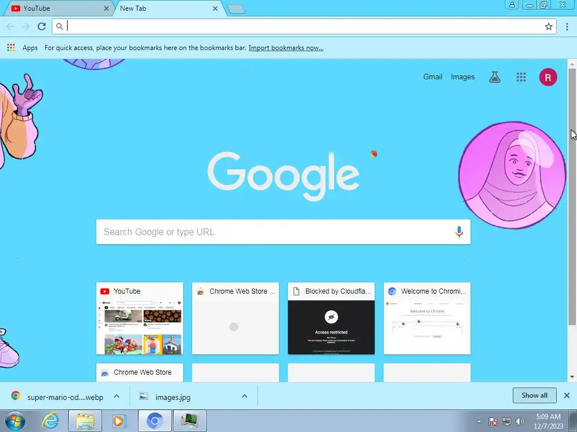Open the clock showing 5:09 AM
The height and width of the screenshot is (432, 577).
(548, 421)
